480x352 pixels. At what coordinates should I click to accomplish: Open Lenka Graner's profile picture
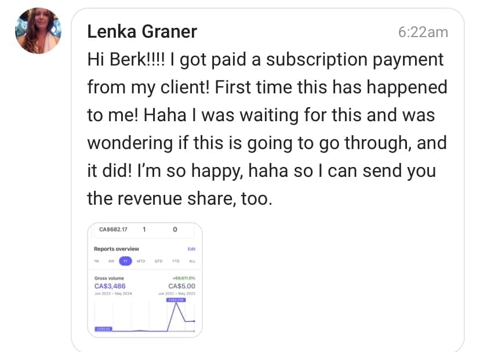click(38, 31)
